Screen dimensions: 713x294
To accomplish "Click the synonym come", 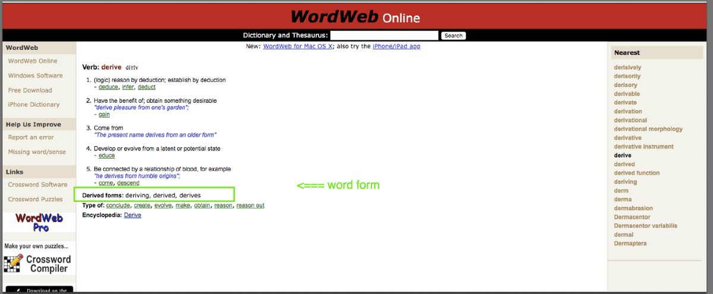I will click(x=106, y=183).
